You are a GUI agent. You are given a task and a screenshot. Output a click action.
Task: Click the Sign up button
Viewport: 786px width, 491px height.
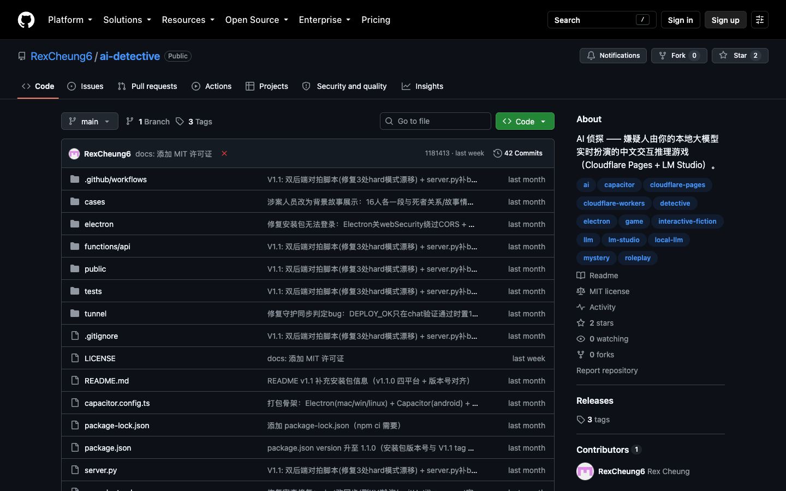(x=725, y=20)
